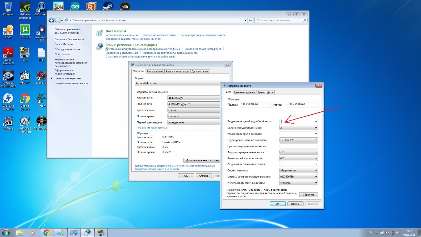Image resolution: width=421 pixels, height=237 pixels.
Task: Expand the list separator dropdown
Action: (x=316, y=164)
